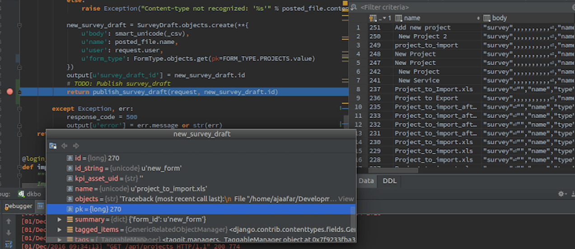The width and height of the screenshot is (575, 249).
Task: Select id_string = u'new_form' row
Action: pyautogui.click(x=201, y=168)
